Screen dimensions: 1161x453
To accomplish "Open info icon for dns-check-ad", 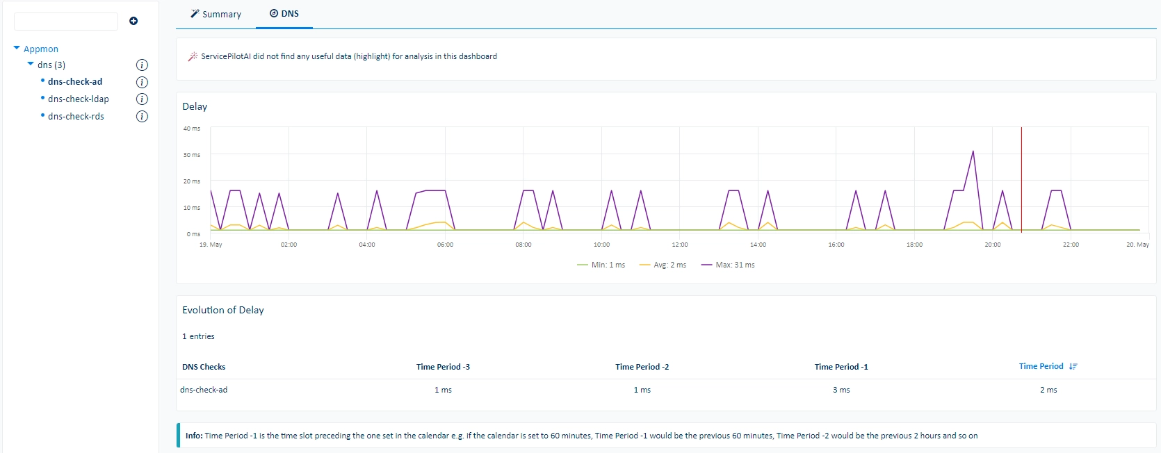I will click(x=142, y=82).
